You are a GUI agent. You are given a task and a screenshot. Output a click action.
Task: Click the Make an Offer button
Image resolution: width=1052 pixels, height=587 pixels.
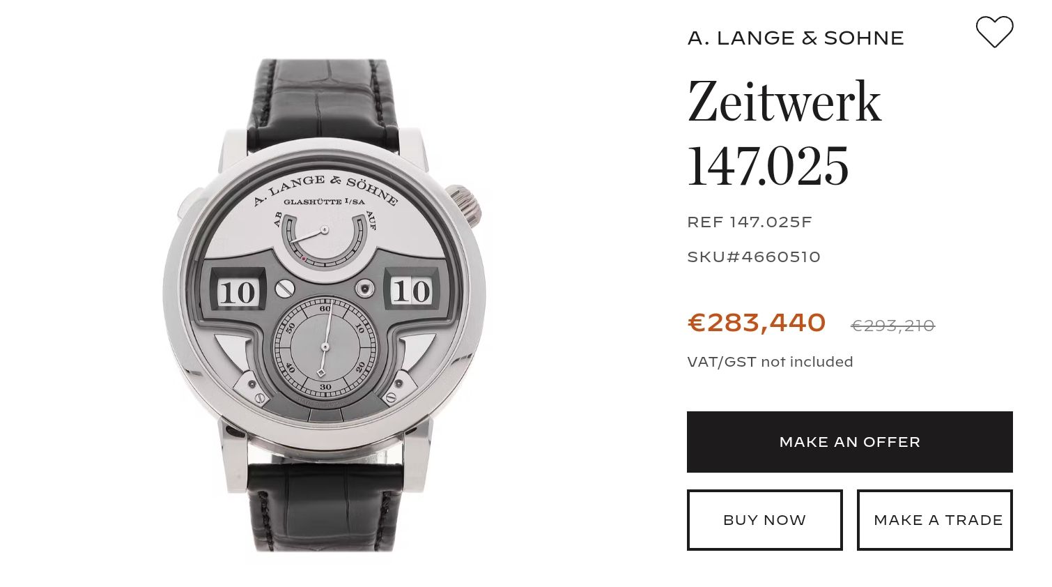[x=849, y=442]
